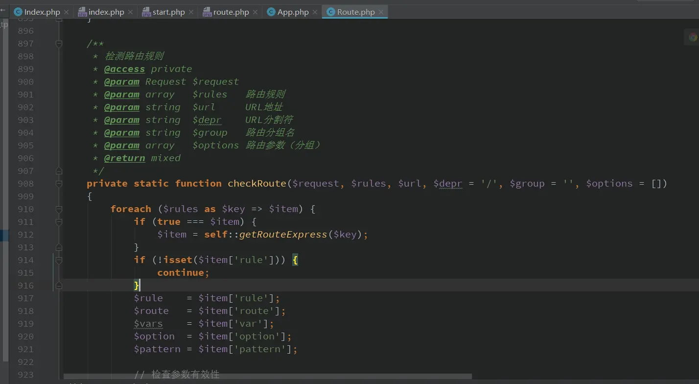699x384 pixels.
Task: Close the lowercase index.php tab
Action: pos(130,12)
